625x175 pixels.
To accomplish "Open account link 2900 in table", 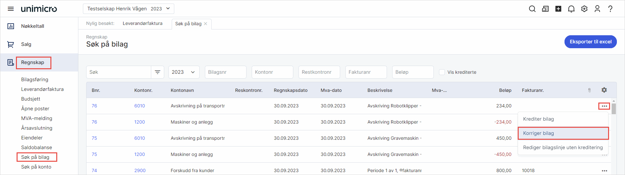I will pos(140,170).
